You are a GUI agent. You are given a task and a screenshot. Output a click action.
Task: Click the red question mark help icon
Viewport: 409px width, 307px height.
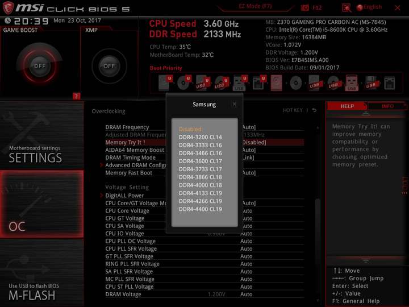[76, 96]
